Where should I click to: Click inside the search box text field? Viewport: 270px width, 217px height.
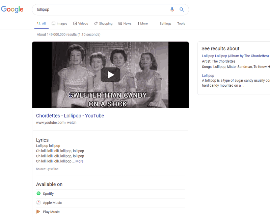coord(101,9)
